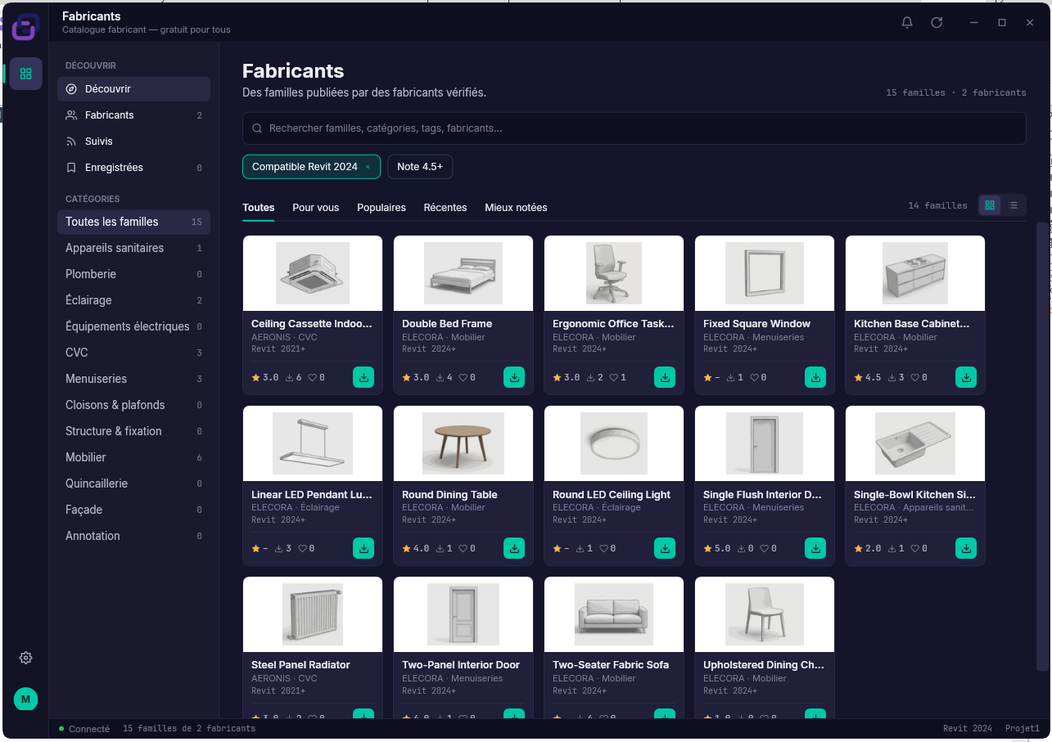Open the Populaires tab
Image resolution: width=1052 pixels, height=742 pixels.
pos(382,208)
